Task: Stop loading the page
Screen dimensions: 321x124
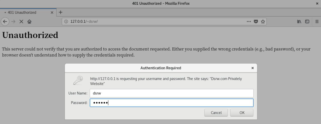Action: [x=21, y=21]
